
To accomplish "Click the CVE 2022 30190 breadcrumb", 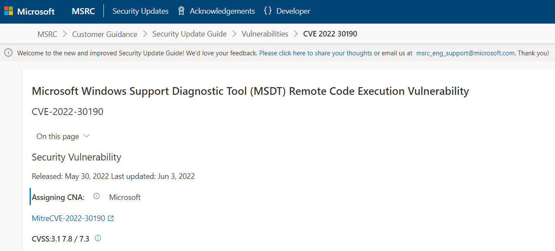I will click(x=330, y=34).
